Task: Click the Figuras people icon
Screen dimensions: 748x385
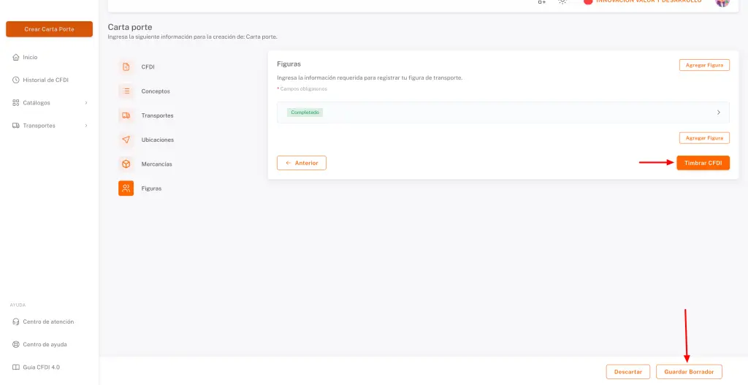Action: (x=126, y=188)
